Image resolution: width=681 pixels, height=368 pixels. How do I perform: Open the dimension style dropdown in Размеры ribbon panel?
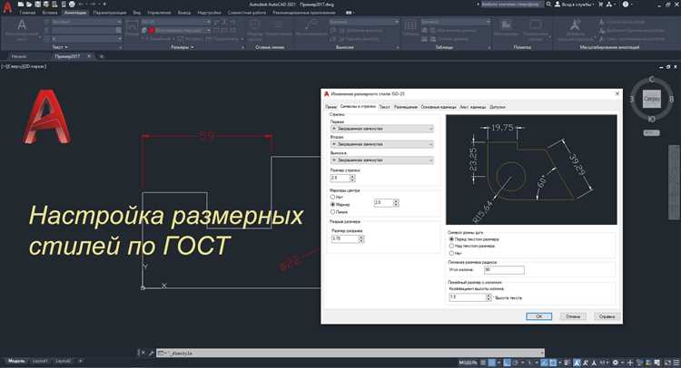[x=176, y=22]
